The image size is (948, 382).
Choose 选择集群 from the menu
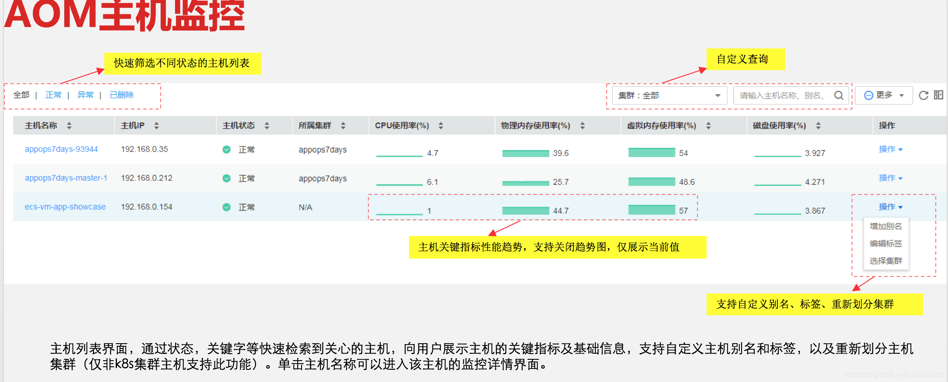point(886,261)
